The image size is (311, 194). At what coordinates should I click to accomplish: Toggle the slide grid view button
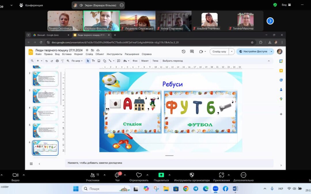click(31, 164)
